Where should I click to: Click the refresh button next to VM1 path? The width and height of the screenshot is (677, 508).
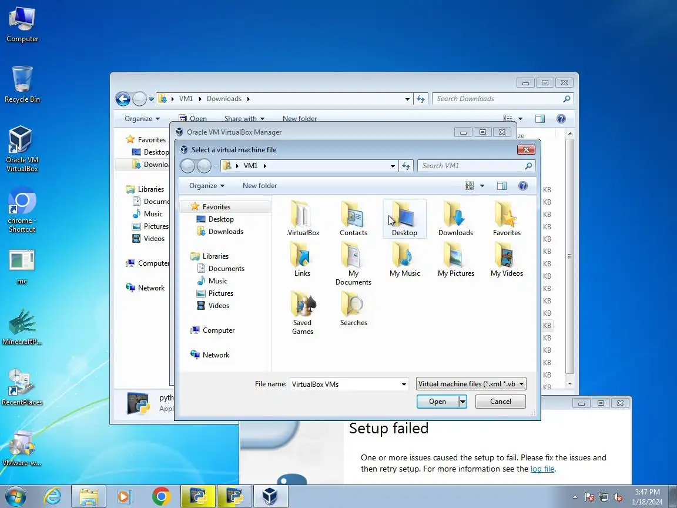coord(406,166)
